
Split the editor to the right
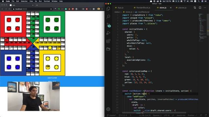(200, 8)
